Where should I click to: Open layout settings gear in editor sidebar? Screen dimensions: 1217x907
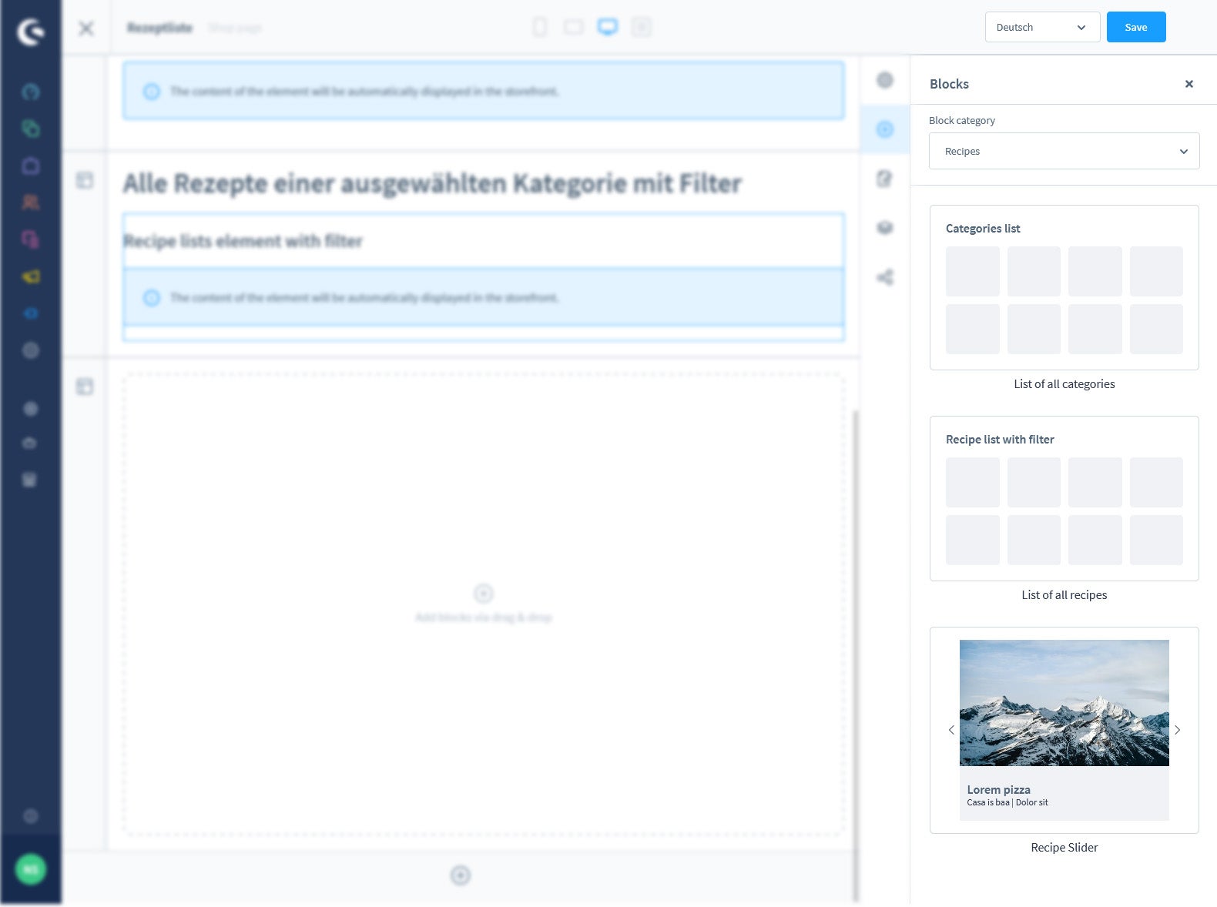(x=885, y=80)
